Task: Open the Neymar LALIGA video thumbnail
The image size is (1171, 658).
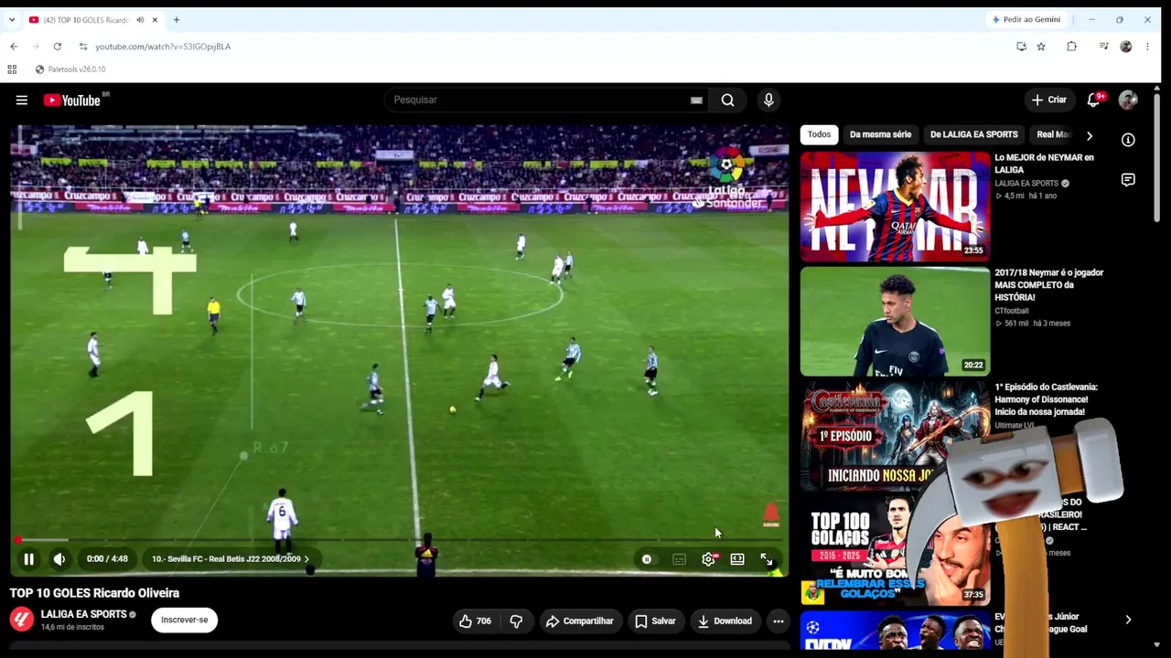Action: [x=895, y=207]
